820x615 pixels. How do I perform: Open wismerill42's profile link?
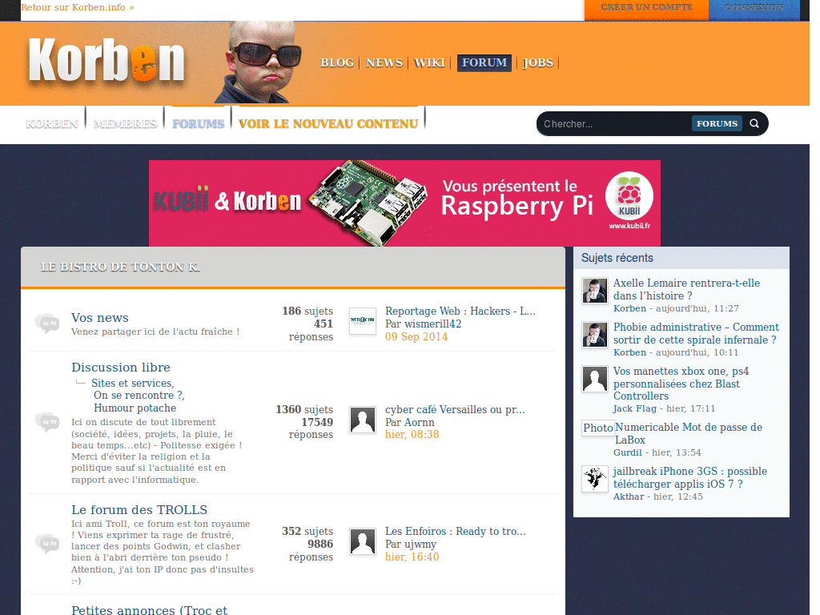[x=433, y=324]
